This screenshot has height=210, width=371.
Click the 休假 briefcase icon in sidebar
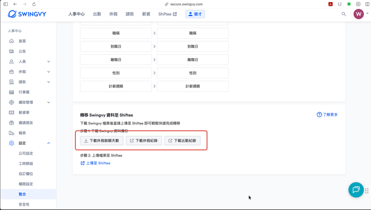tap(12, 72)
